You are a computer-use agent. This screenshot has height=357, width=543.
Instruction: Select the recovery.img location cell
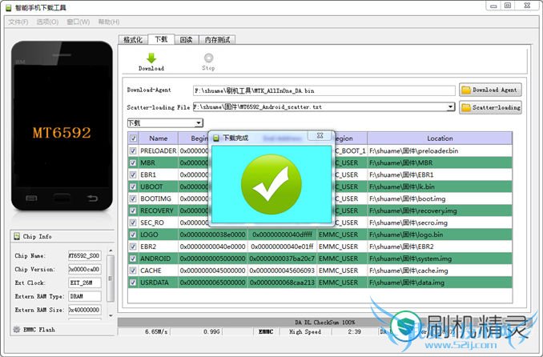[x=440, y=211]
